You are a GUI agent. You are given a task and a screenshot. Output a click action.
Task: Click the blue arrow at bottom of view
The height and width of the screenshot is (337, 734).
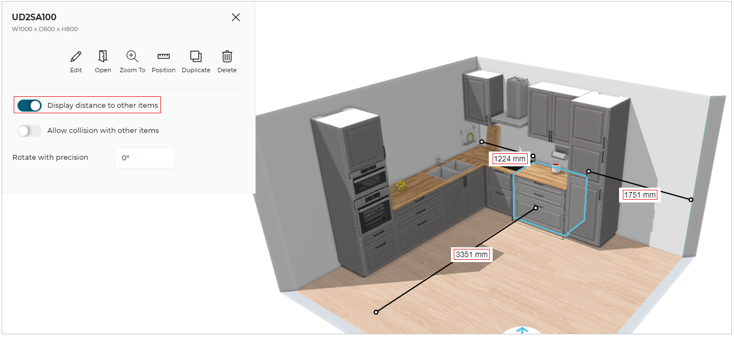(523, 331)
